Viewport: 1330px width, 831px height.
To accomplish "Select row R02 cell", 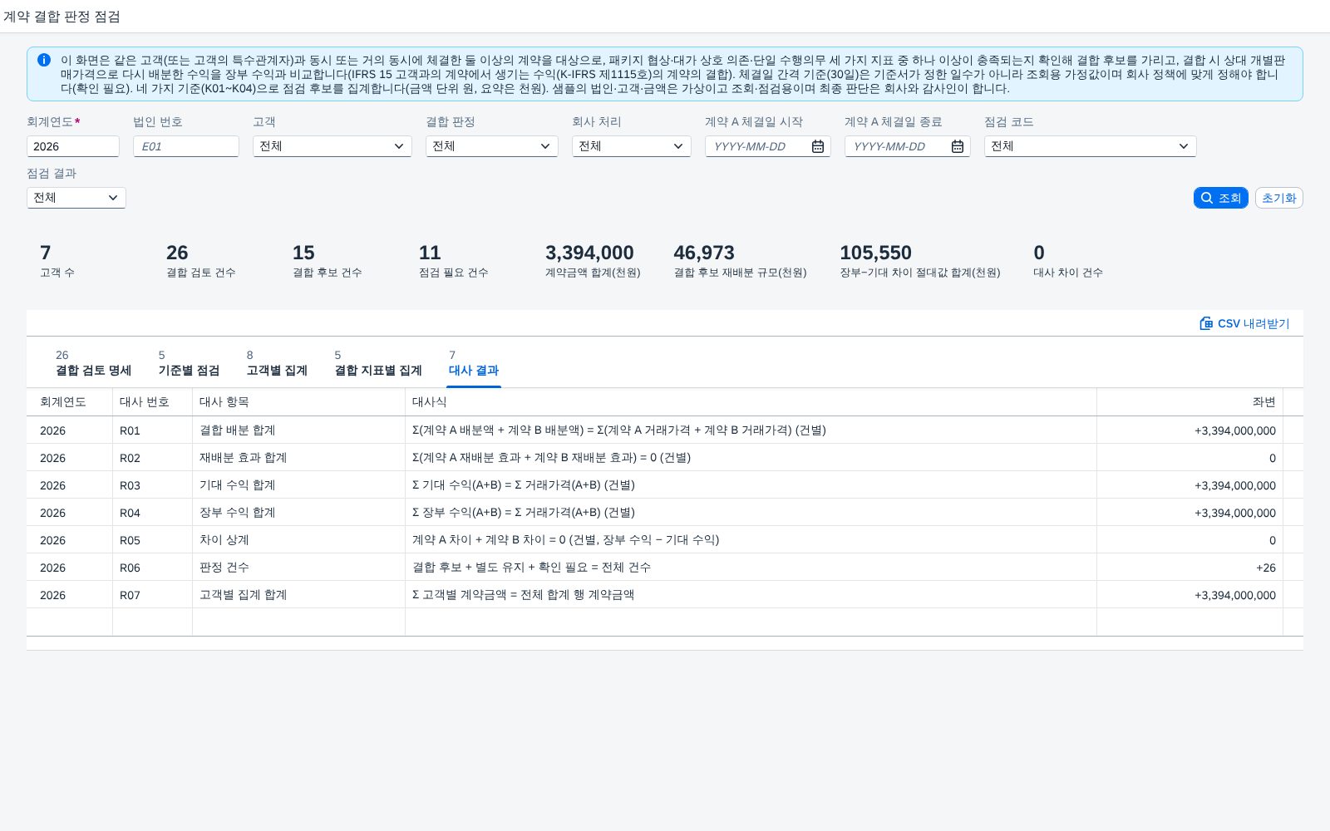I will pyautogui.click(x=152, y=458).
